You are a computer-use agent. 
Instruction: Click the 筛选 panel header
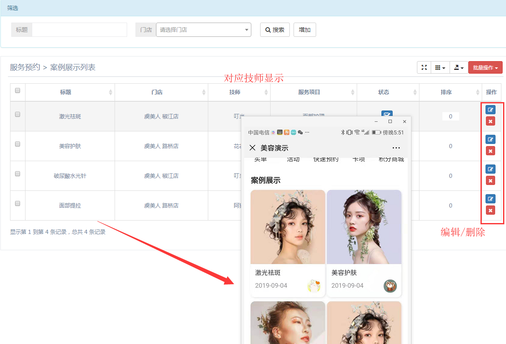click(x=253, y=8)
